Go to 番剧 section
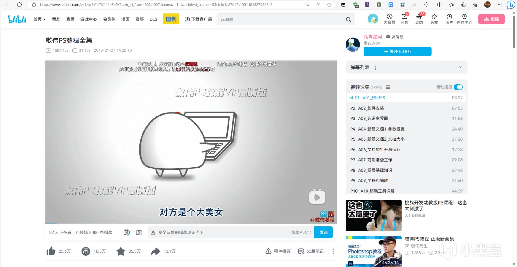 click(x=56, y=19)
